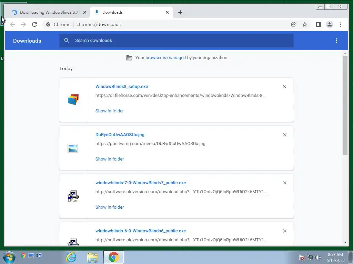Open the Windows Start menu
This screenshot has height=264, width=353.
pos(9,257)
